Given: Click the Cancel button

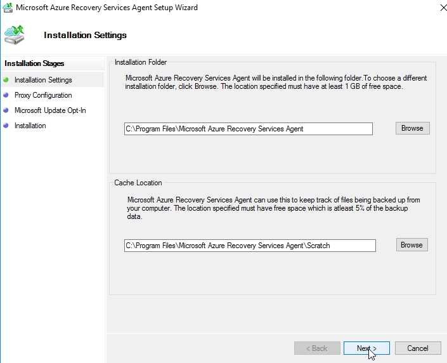Looking at the screenshot, I should coord(418,348).
